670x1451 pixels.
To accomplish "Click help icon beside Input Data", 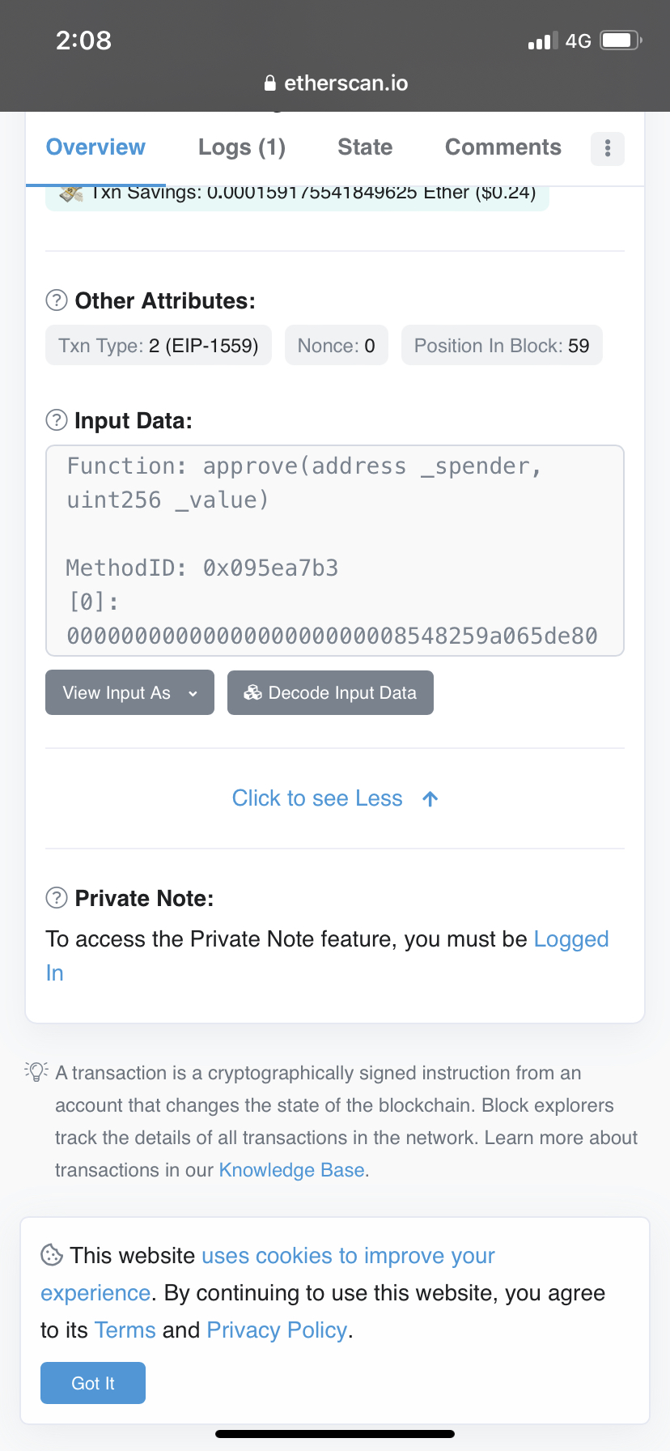I will tap(57, 420).
